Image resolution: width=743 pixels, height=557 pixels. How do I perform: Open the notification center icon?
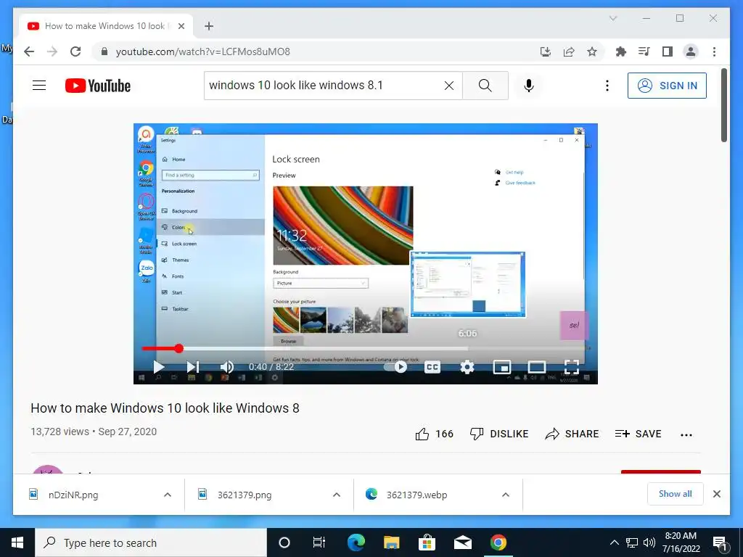point(719,542)
